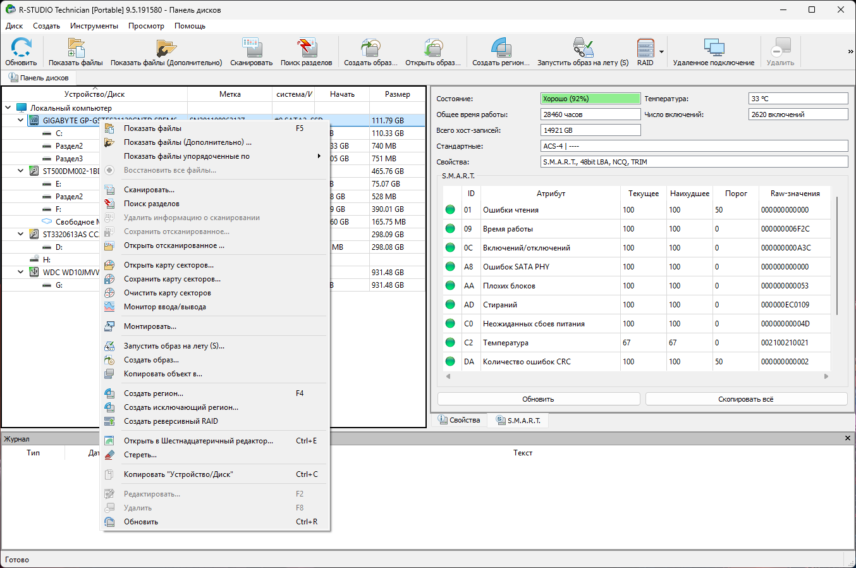Collapse the ST3320613AS disk node
Image resolution: width=856 pixels, height=568 pixels.
[21, 234]
